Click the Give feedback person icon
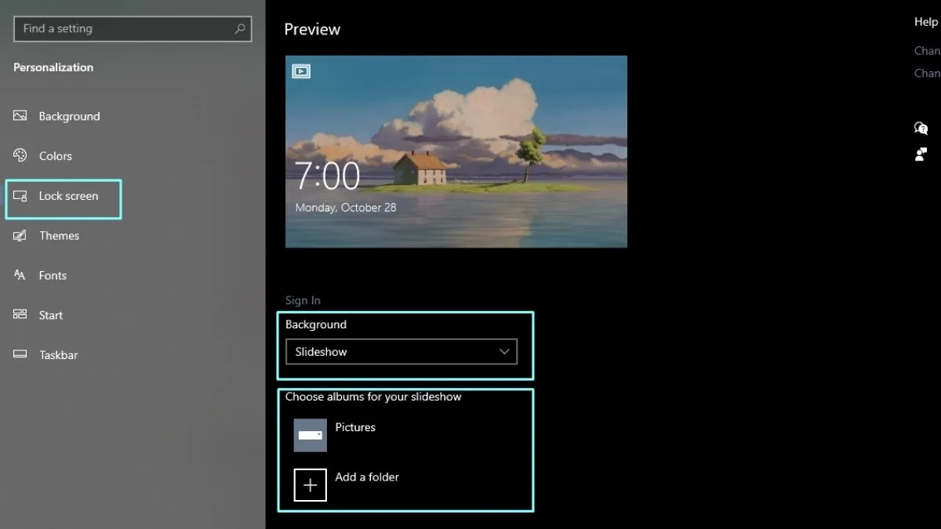Image resolution: width=941 pixels, height=529 pixels. coord(921,154)
